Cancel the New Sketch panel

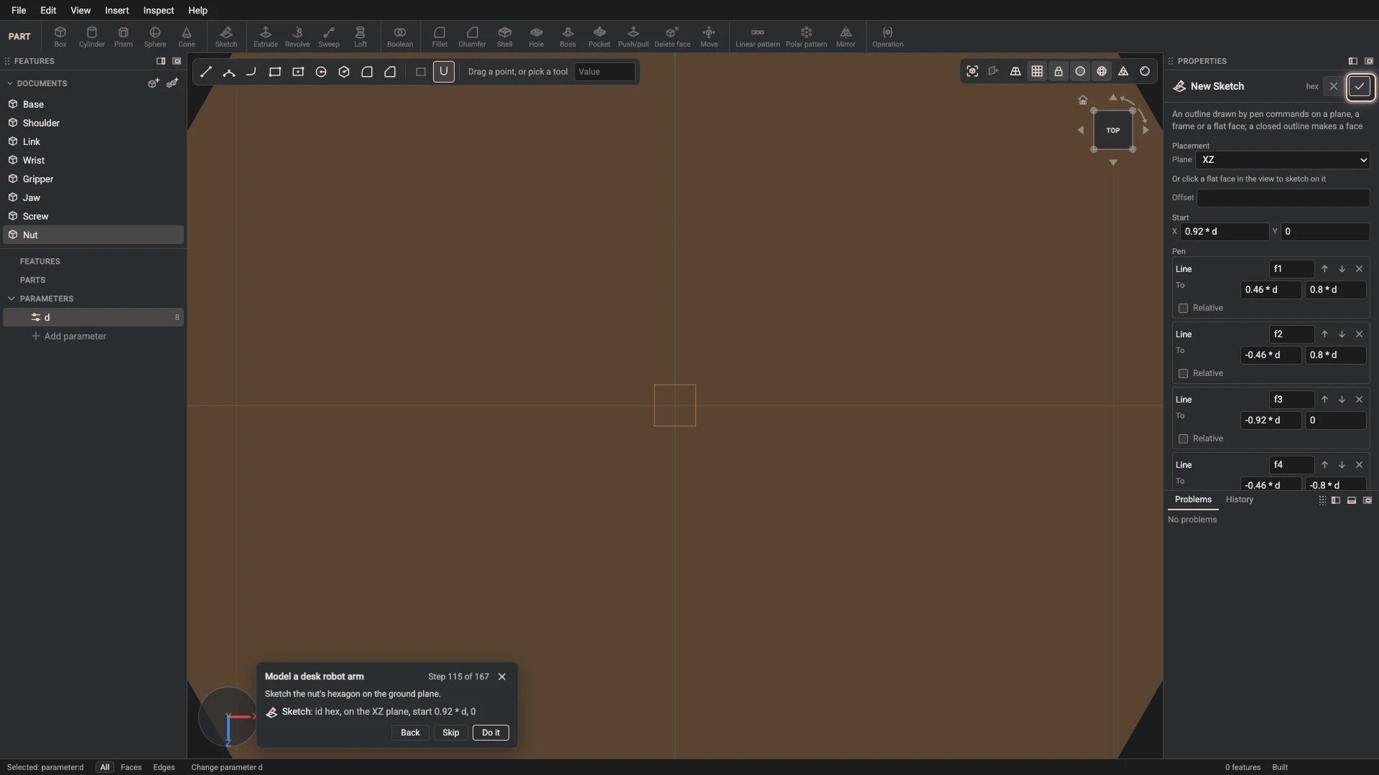coord(1334,87)
